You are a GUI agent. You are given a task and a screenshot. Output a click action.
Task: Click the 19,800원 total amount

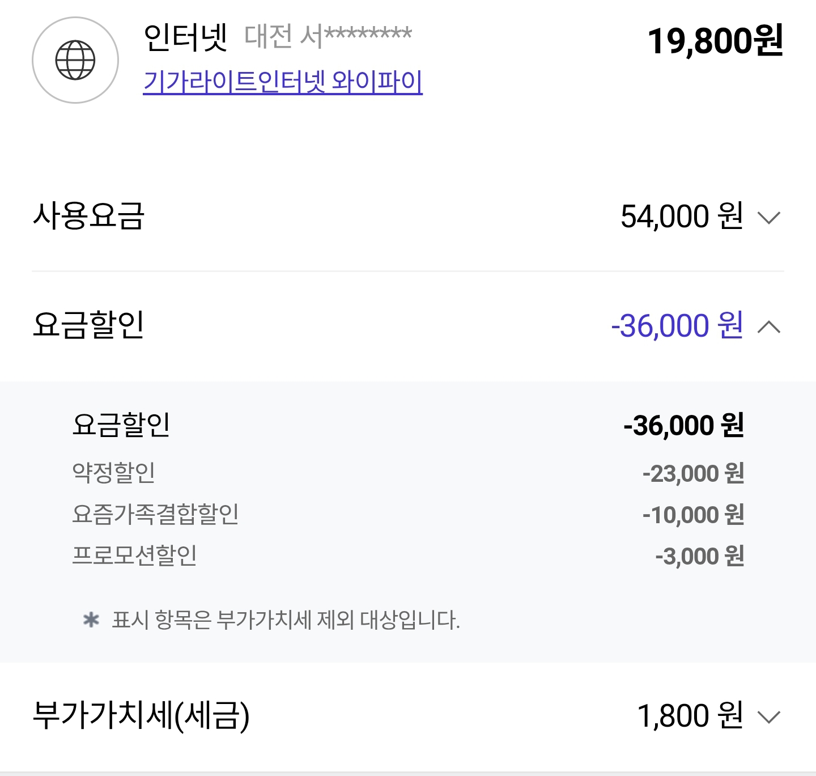point(715,41)
